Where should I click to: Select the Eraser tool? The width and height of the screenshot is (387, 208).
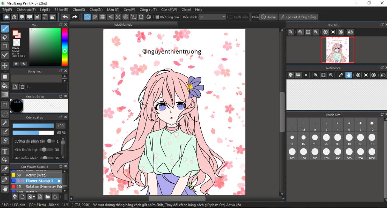point(5,37)
